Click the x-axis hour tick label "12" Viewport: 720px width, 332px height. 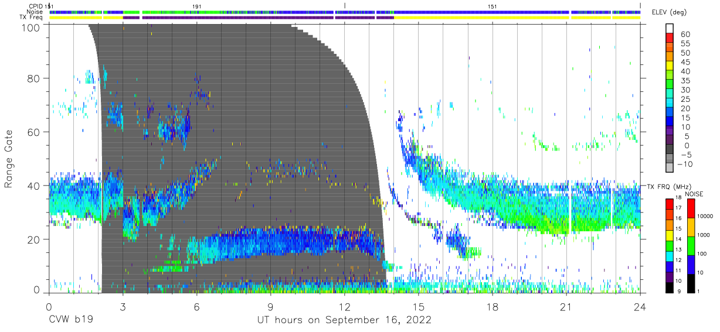click(x=344, y=306)
